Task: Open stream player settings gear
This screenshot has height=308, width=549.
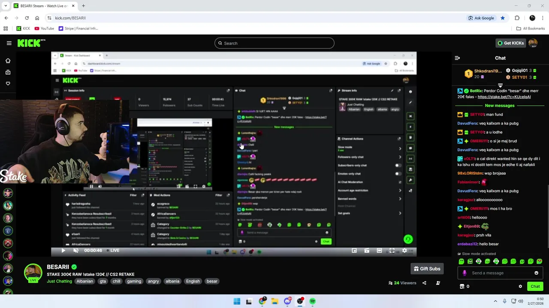Action: coord(404,250)
